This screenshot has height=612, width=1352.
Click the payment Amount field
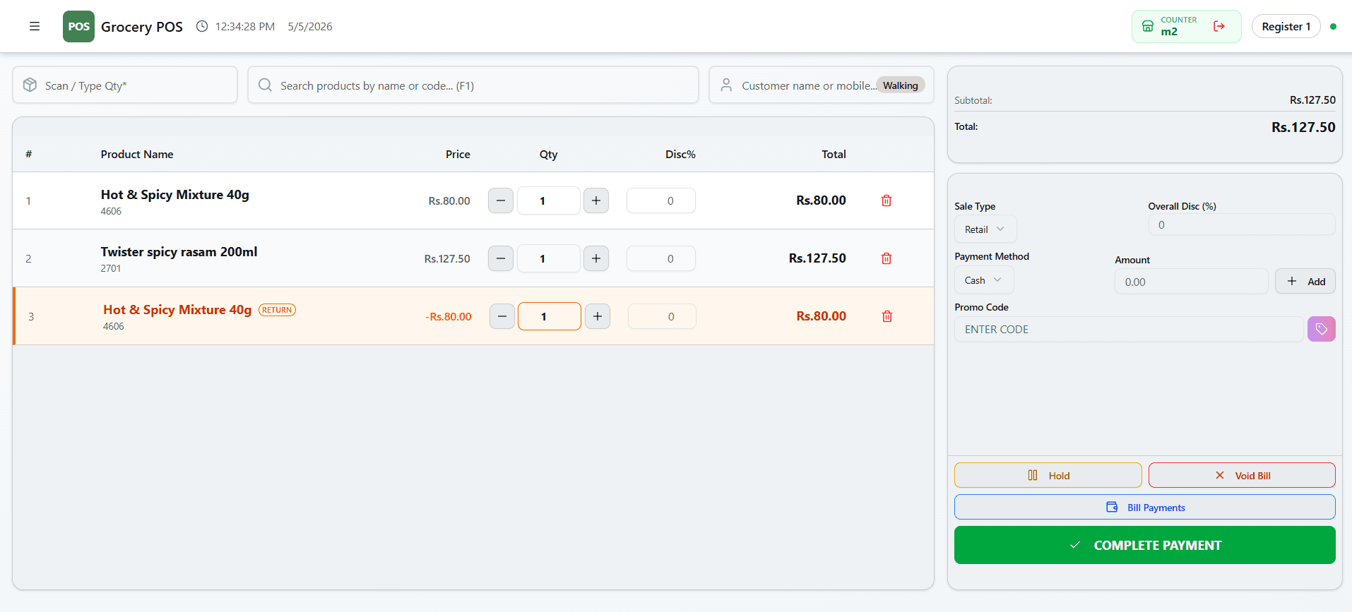[1191, 281]
